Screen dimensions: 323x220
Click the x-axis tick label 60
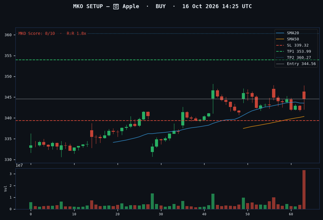pos(291,214)
